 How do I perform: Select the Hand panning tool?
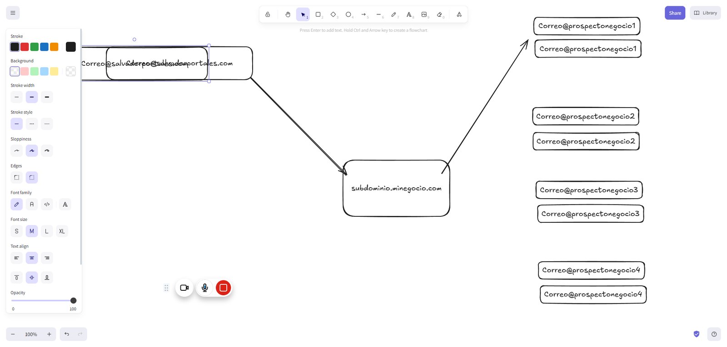288,15
